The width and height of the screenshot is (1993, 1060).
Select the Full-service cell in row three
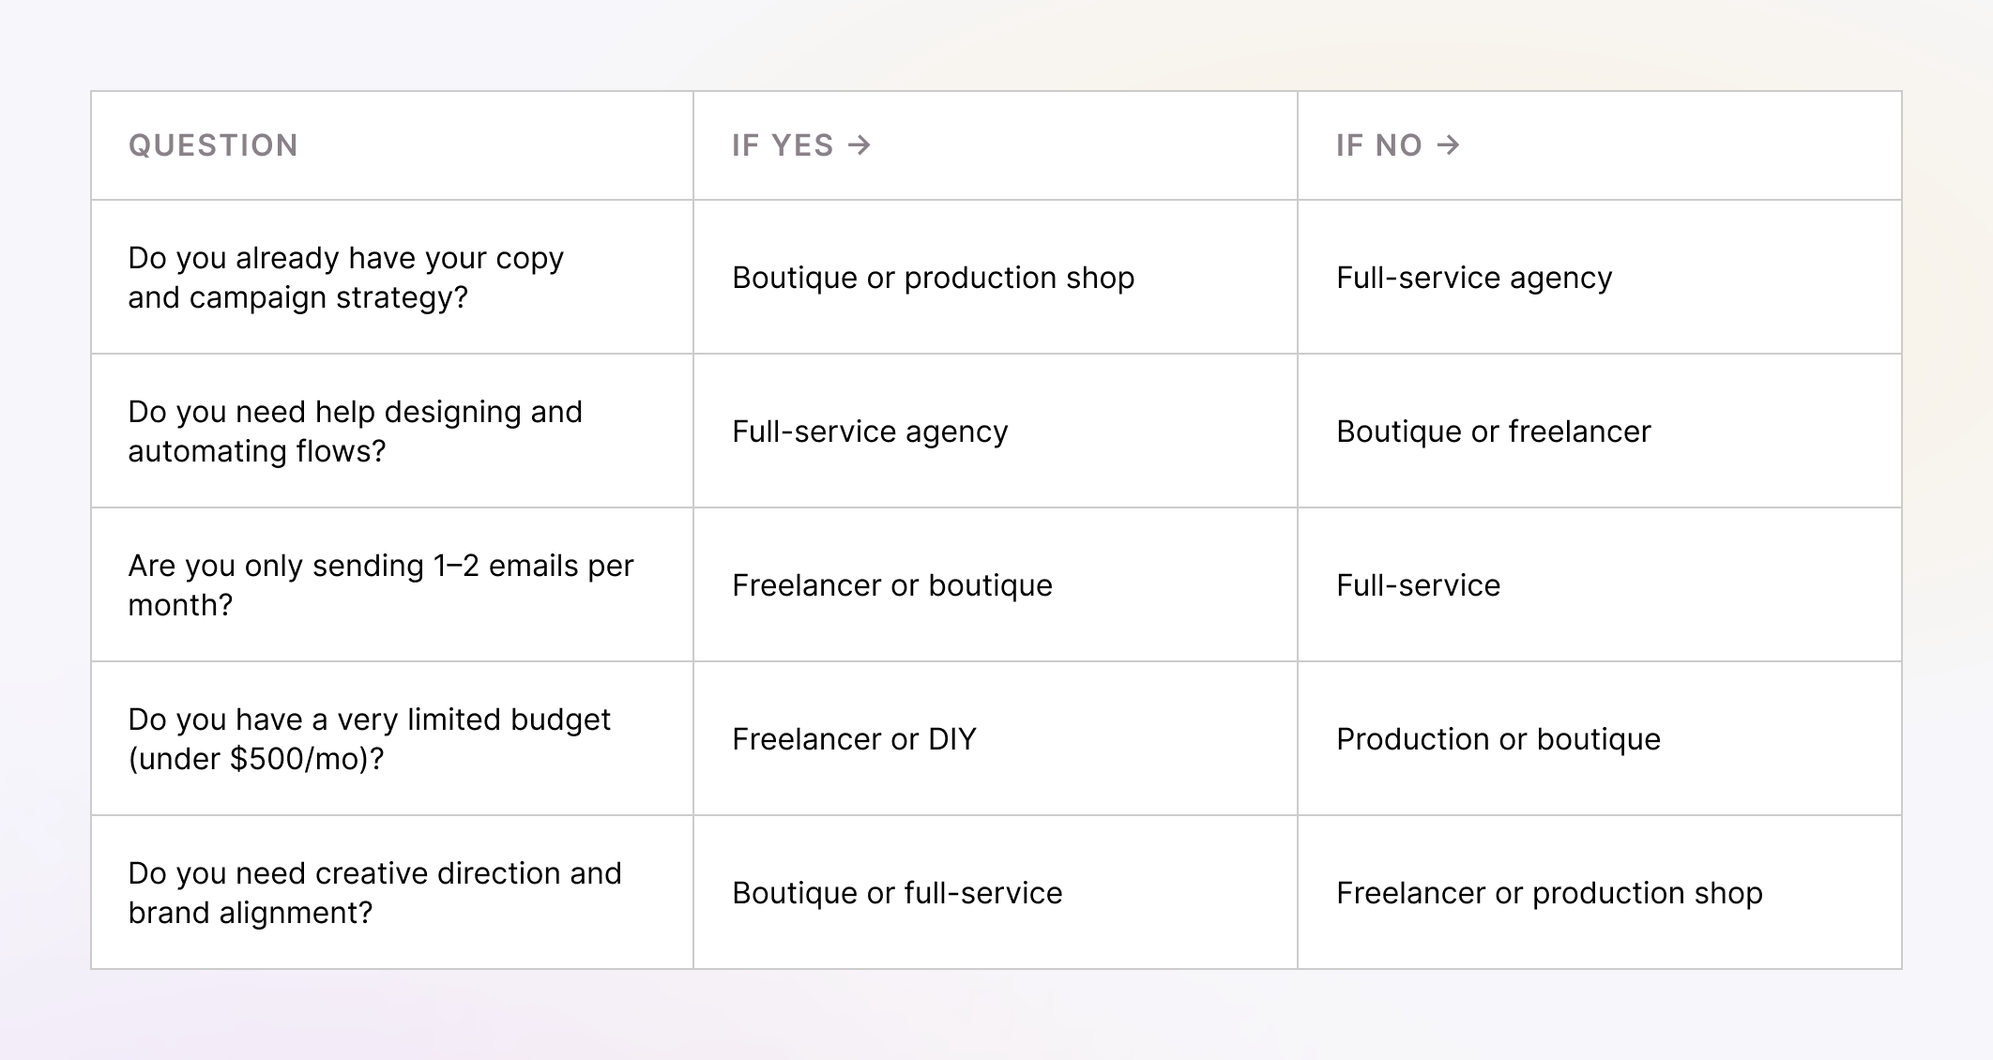[x=1419, y=584]
